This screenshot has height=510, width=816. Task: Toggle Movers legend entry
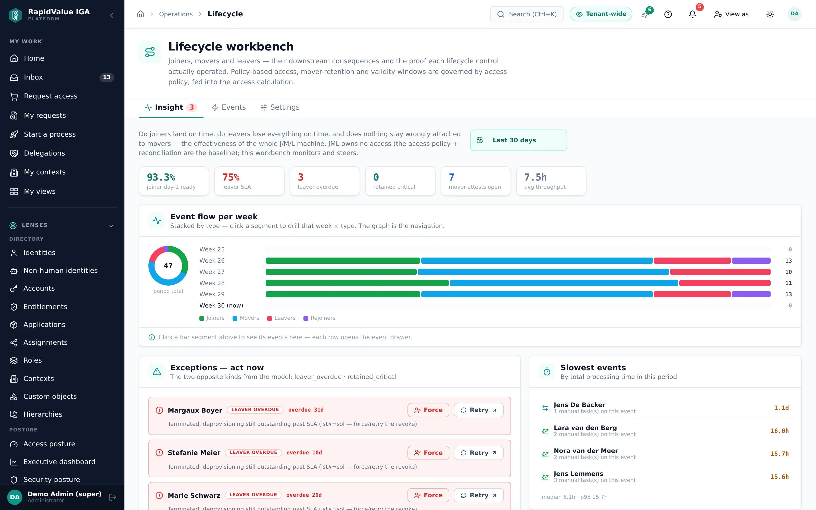coord(246,318)
